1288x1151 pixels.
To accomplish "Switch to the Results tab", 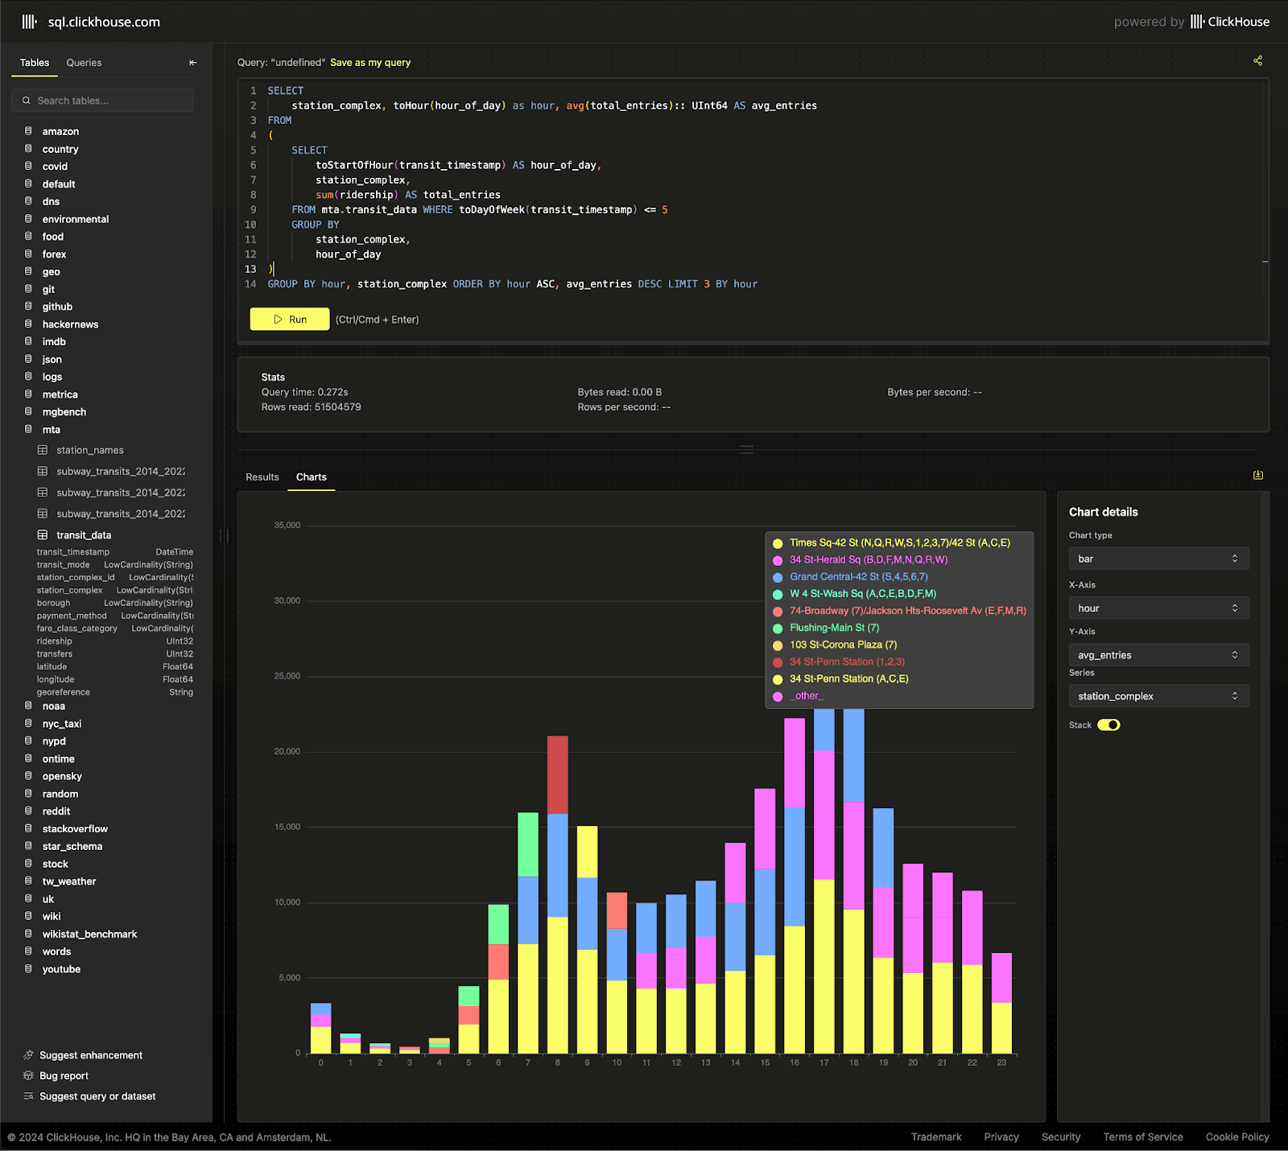I will 262,477.
